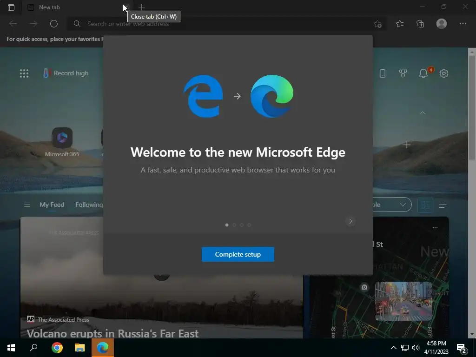Select the third carousel page dot
This screenshot has width=476, height=357.
pos(242,225)
